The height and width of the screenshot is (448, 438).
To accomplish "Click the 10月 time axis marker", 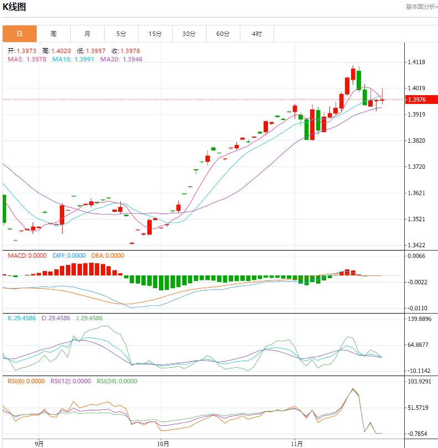I will 163,444.
